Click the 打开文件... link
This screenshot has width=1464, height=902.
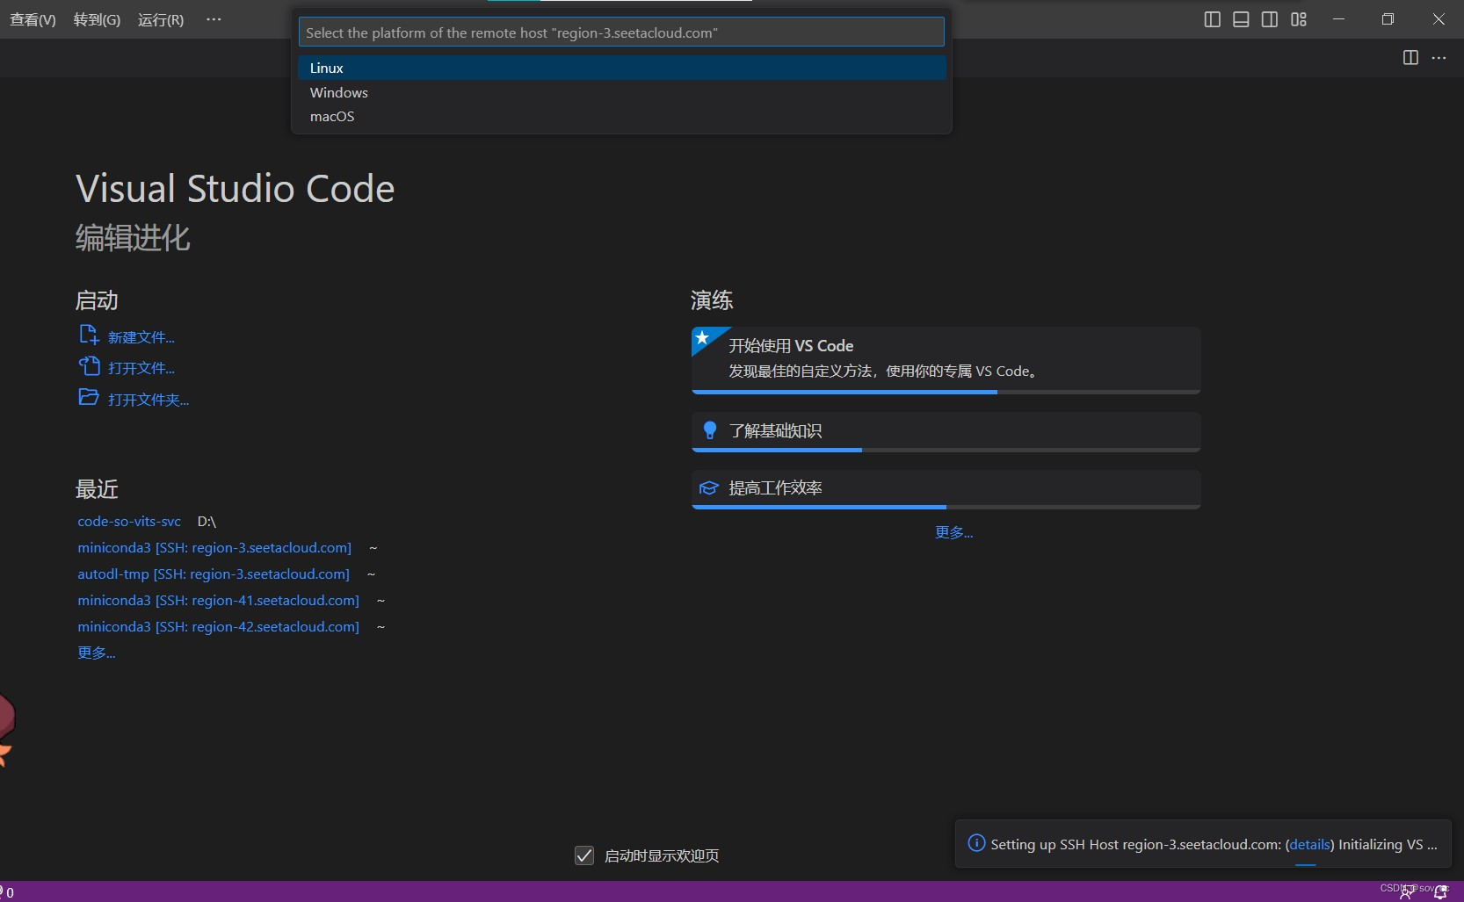click(x=141, y=368)
